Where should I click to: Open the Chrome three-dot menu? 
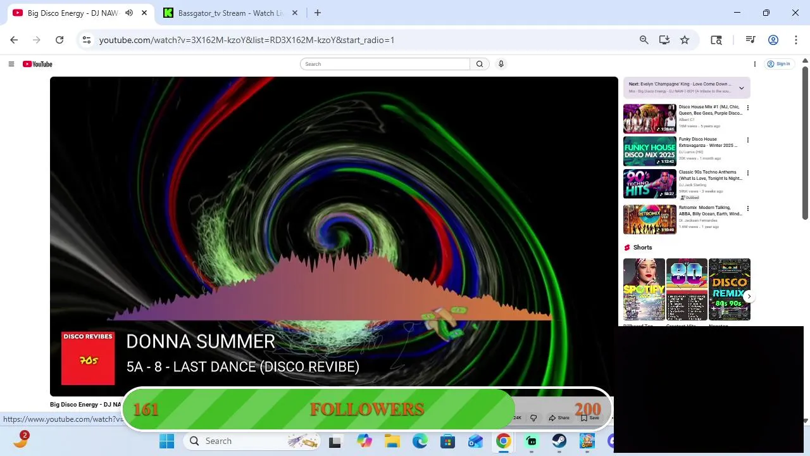pyautogui.click(x=795, y=40)
